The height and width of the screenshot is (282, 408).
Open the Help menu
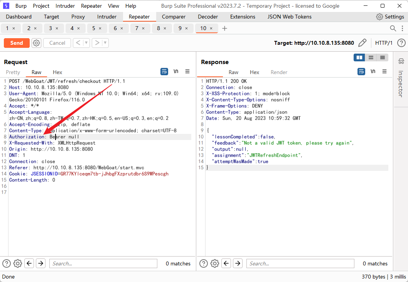pos(131,6)
